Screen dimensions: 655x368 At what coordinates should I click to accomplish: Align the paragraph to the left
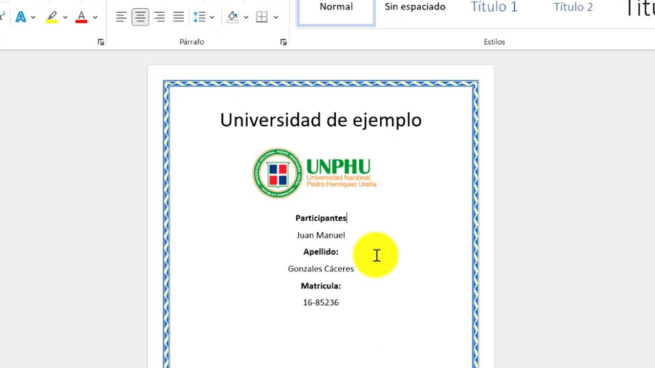[121, 17]
